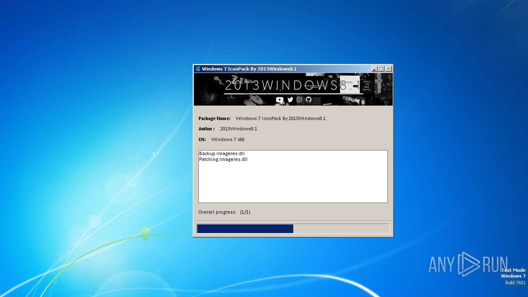This screenshot has width=528, height=297.
Task: Click the YouTube icon in the banner
Action: tap(280, 99)
